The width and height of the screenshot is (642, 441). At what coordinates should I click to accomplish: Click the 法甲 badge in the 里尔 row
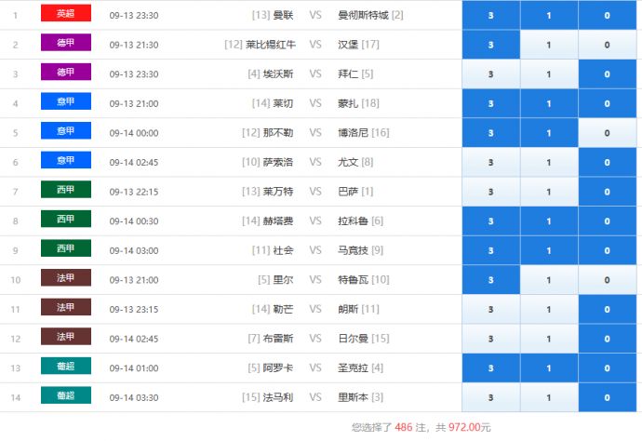pyautogui.click(x=66, y=277)
